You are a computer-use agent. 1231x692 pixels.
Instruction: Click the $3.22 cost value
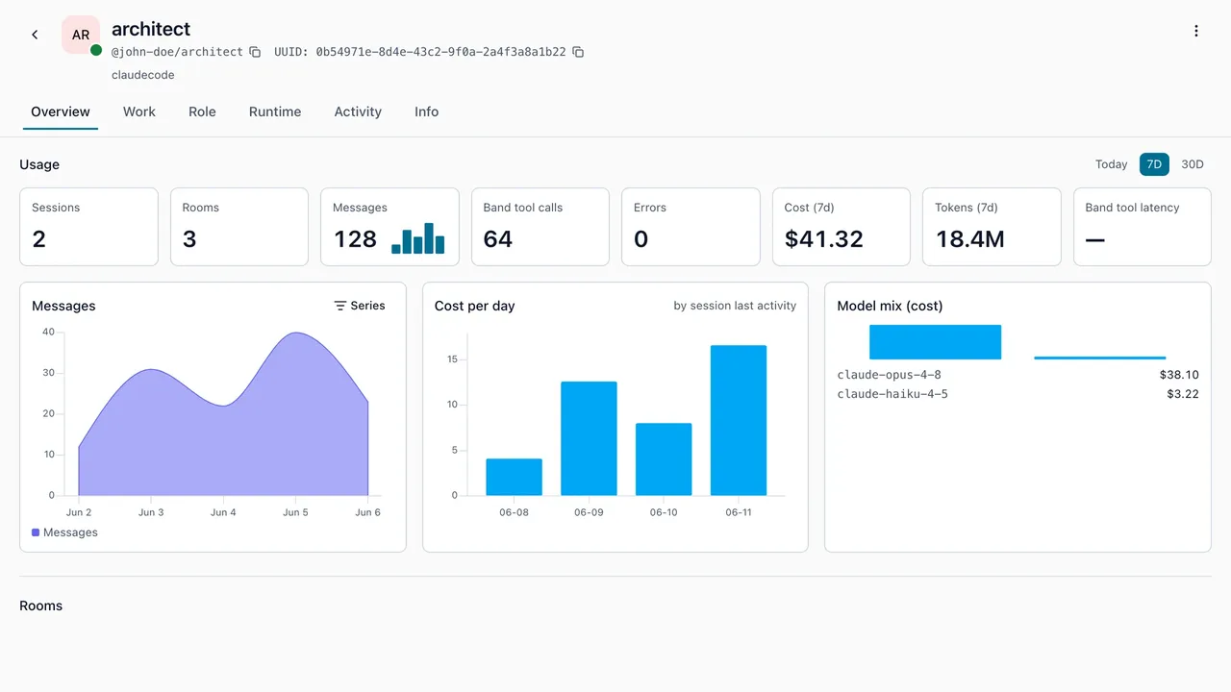1183,394
